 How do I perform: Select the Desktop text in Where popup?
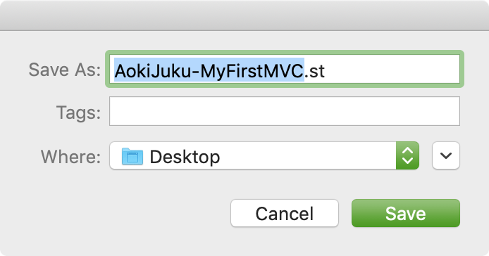pyautogui.click(x=185, y=157)
